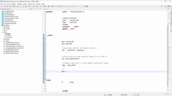The width and height of the screenshot is (172, 96).
Task: Place cursor on 'bhs c' code line
Action: click(x=64, y=71)
